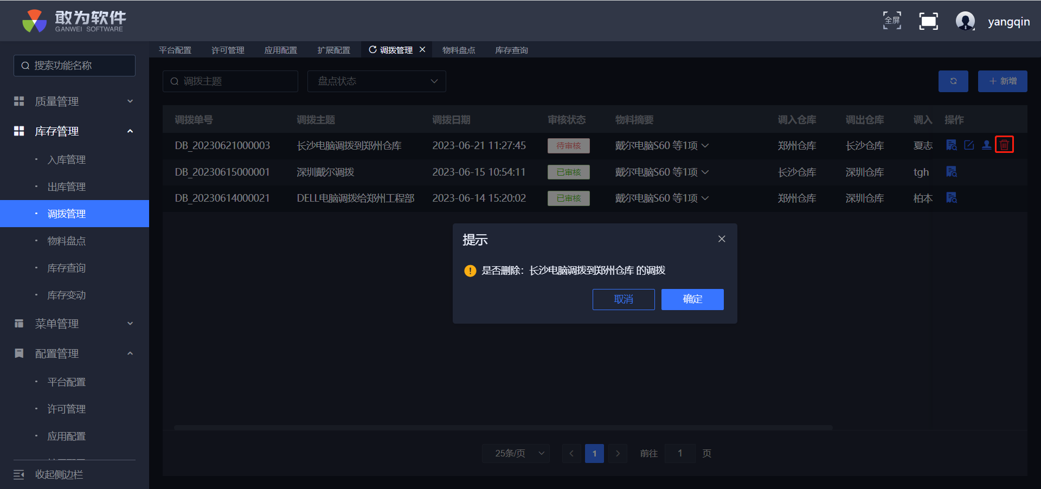Click the red delete trash icon
The image size is (1041, 489).
click(x=1004, y=145)
